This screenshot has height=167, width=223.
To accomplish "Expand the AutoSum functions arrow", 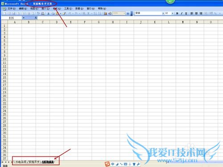I will click(x=91, y=13).
